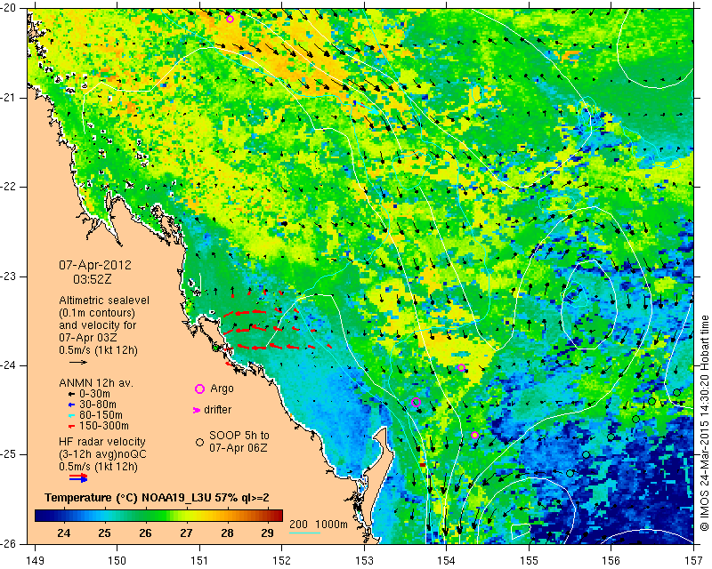Click the longitude axis label '149'
The width and height of the screenshot is (712, 569).
click(x=36, y=561)
